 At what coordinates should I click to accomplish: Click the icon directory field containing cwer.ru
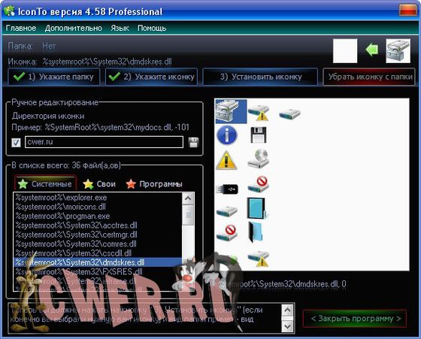(104, 142)
